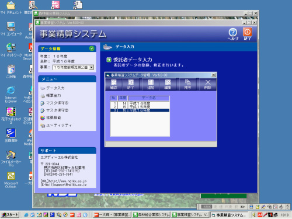Screen dimensions: 292x219
Task: Open マイ ドキュメント desktop icon
Action: pos(11,8)
